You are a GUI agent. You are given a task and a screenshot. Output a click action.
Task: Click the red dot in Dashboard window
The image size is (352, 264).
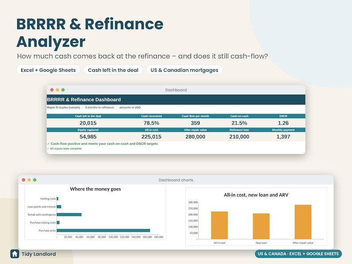52,90
